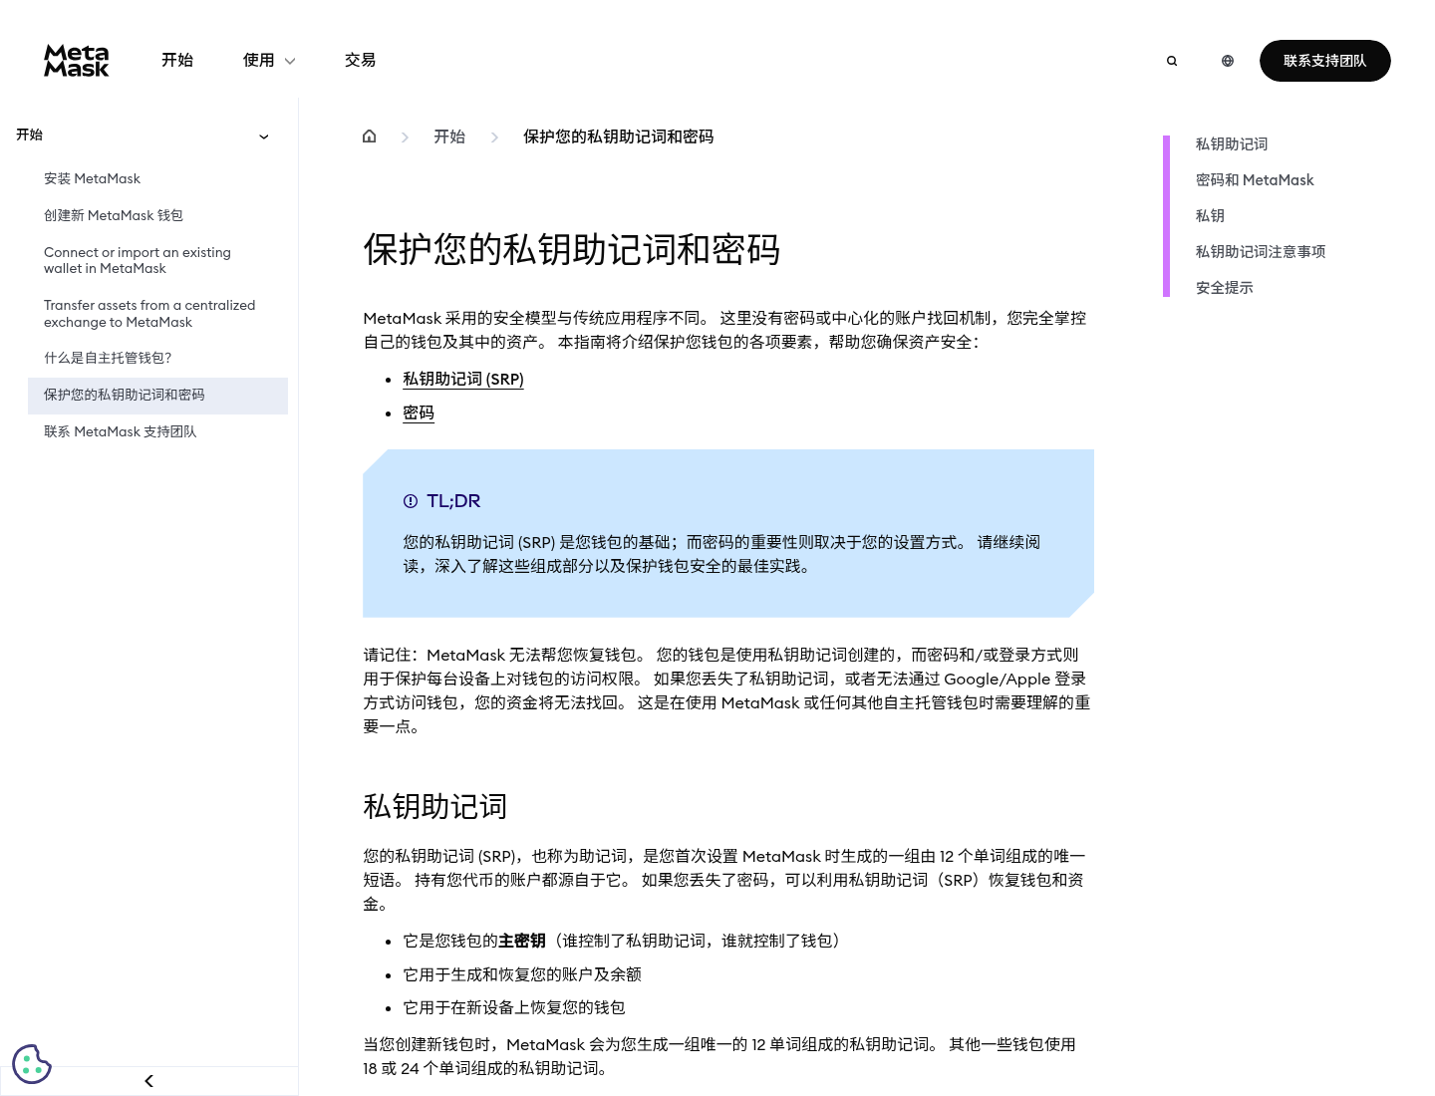Go to 开始 in breadcrumb

[x=449, y=137]
